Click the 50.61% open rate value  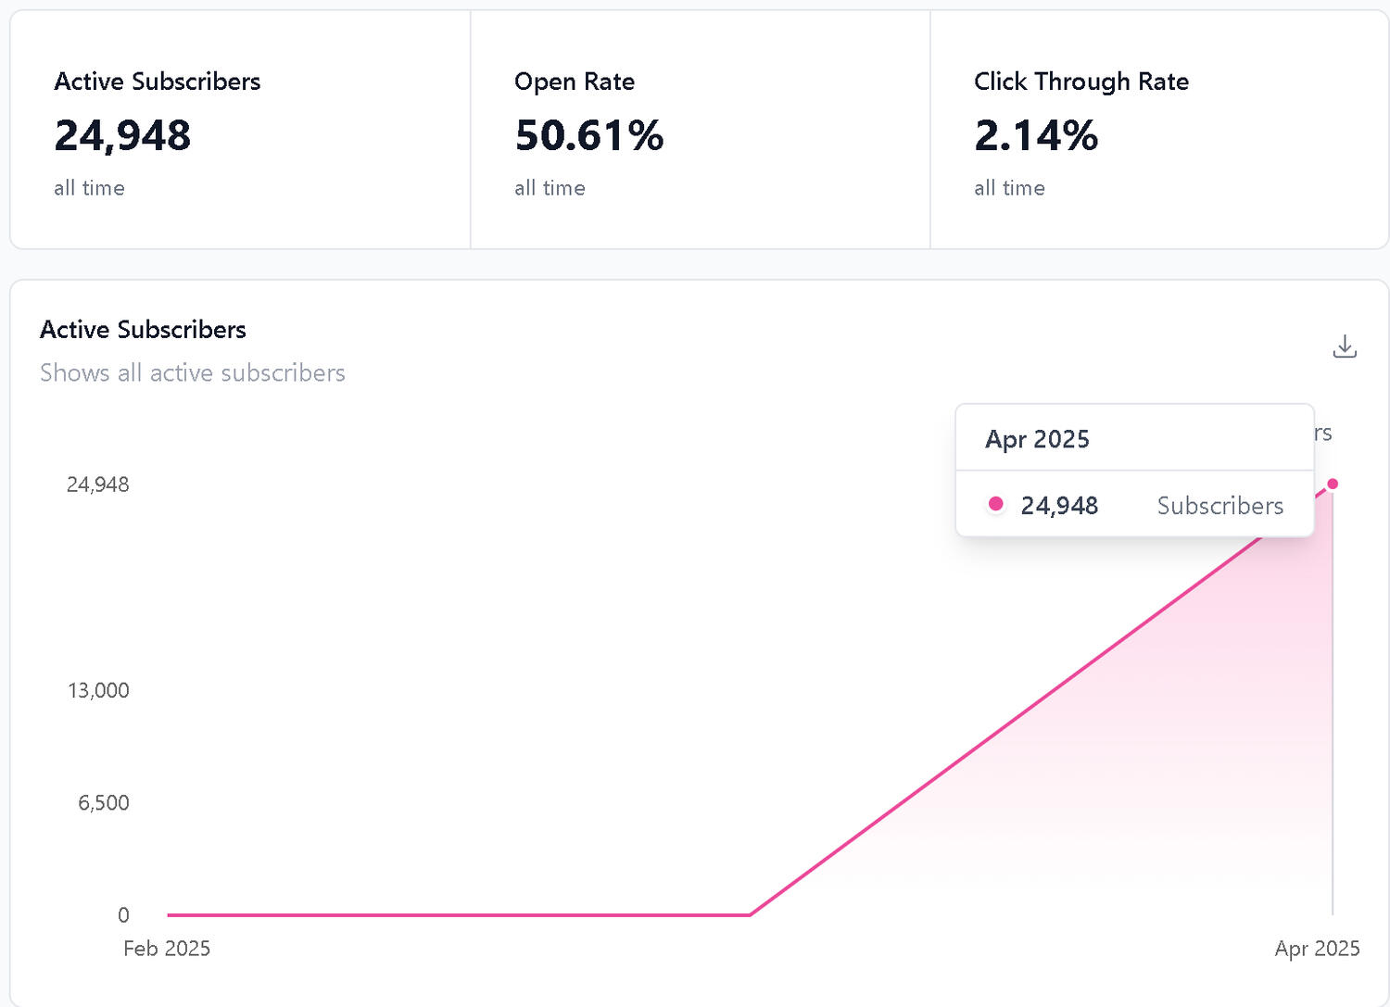(x=589, y=135)
